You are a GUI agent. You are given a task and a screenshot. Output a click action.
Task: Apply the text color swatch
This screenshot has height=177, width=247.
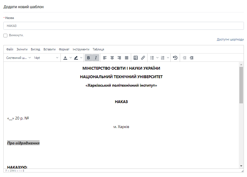point(65,58)
